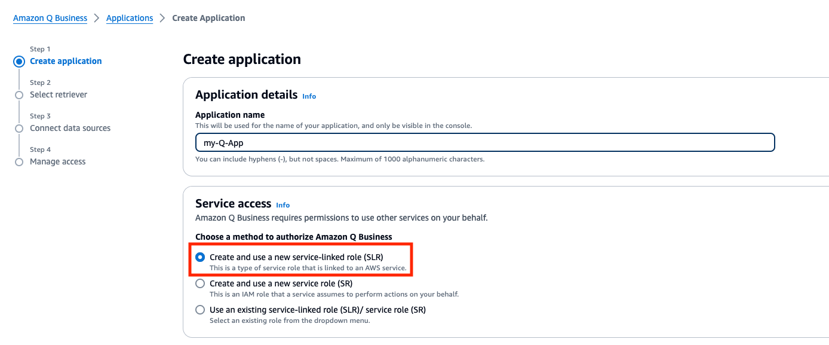Select Step 2 Select retriever in wizard
The width and height of the screenshot is (829, 345).
(x=59, y=94)
